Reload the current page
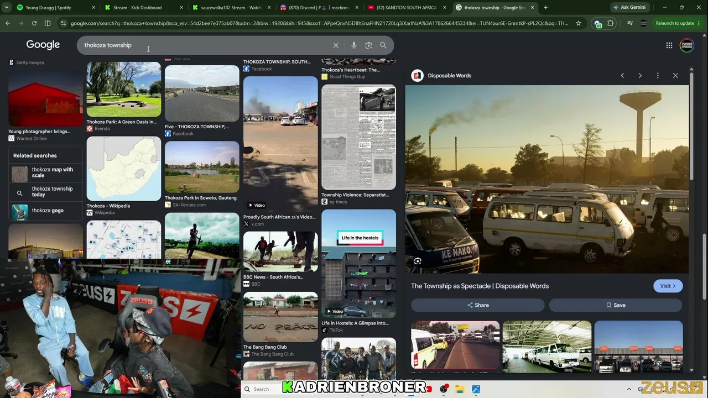708x398 pixels. [x=34, y=23]
